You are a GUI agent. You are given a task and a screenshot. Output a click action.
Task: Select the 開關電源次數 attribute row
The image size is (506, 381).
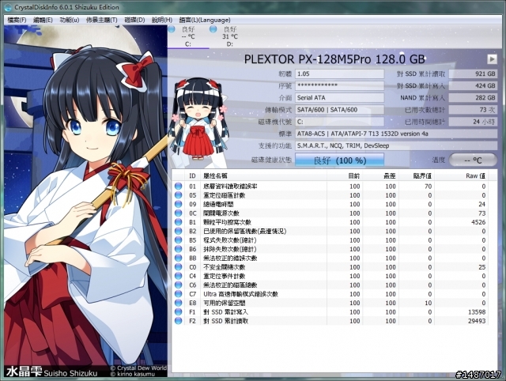tap(330, 213)
